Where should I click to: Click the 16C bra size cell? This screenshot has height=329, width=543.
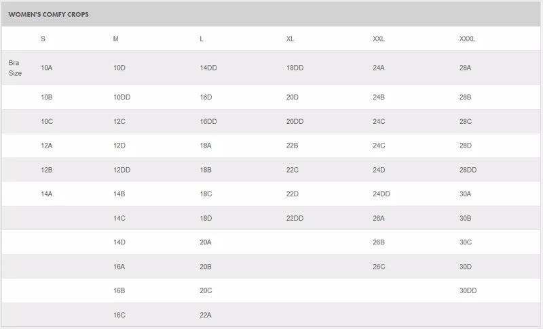119,315
